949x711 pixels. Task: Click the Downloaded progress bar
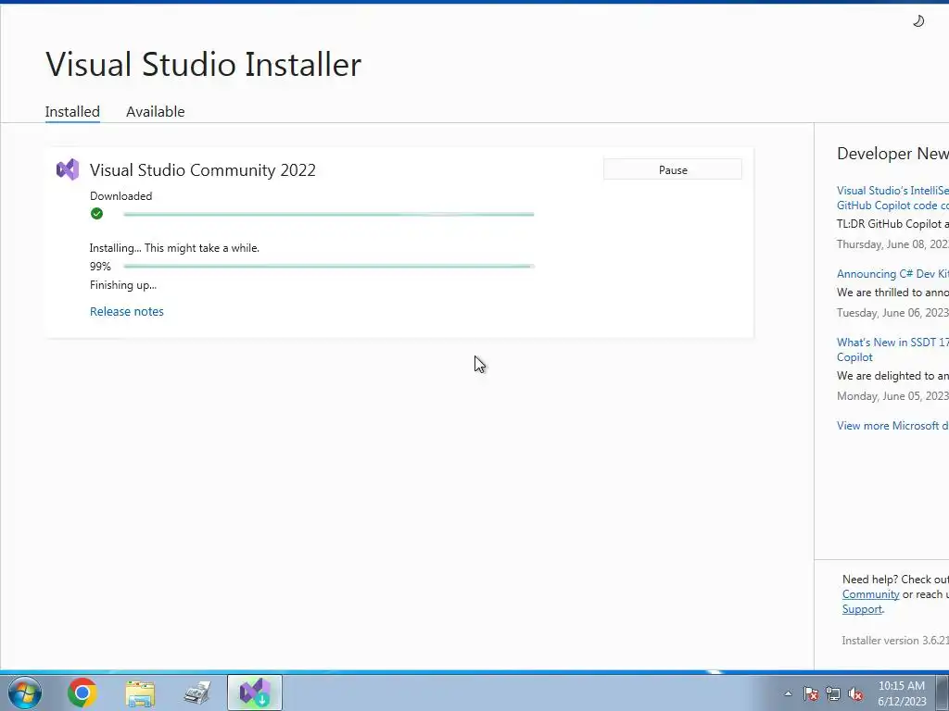tap(329, 214)
